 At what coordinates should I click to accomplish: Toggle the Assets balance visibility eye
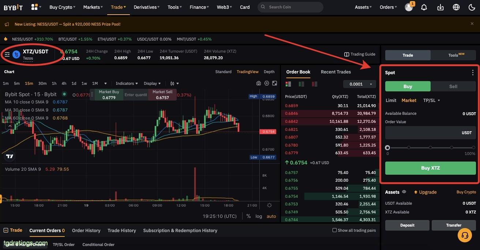click(x=404, y=192)
